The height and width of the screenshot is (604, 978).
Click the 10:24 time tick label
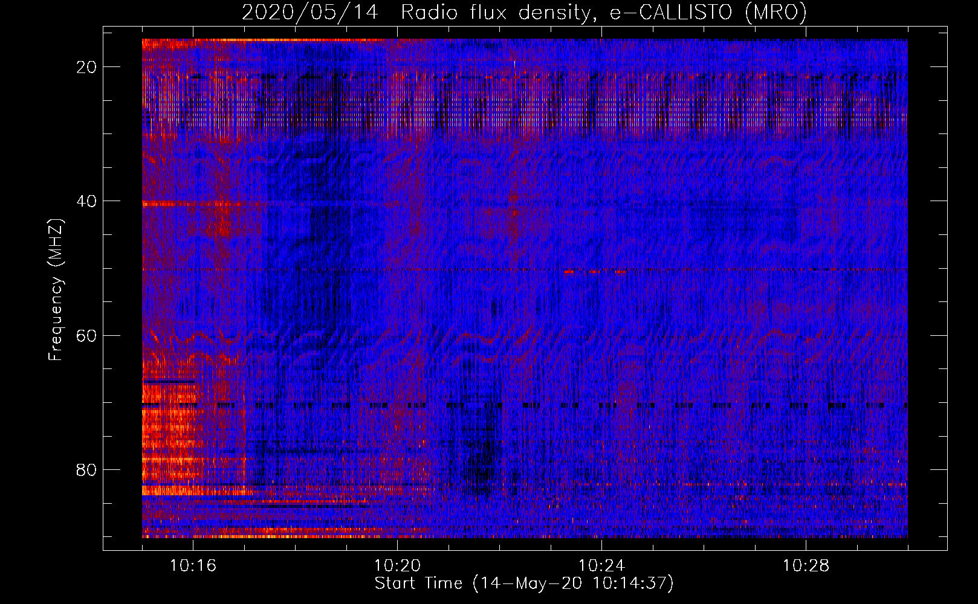[x=601, y=566]
